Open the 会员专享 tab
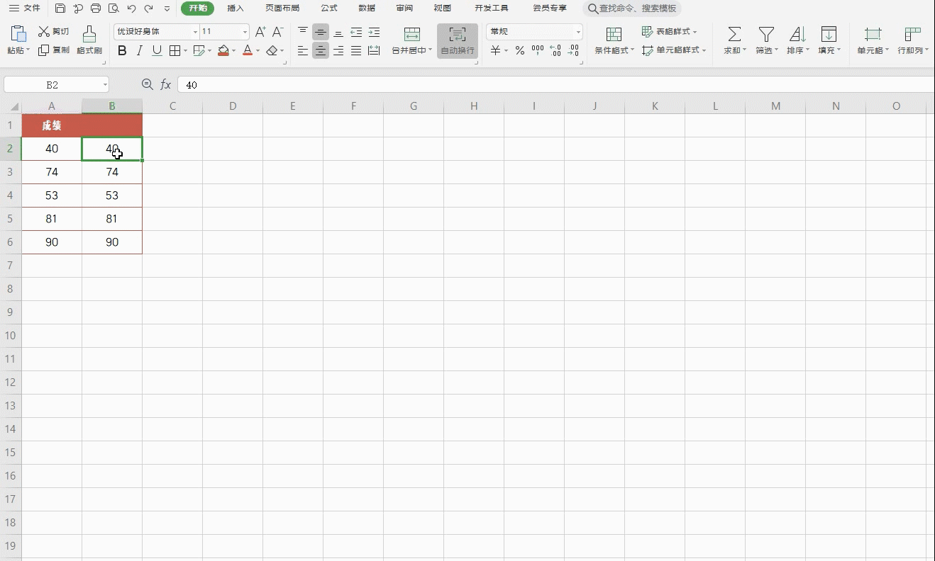This screenshot has height=561, width=935. (x=550, y=8)
